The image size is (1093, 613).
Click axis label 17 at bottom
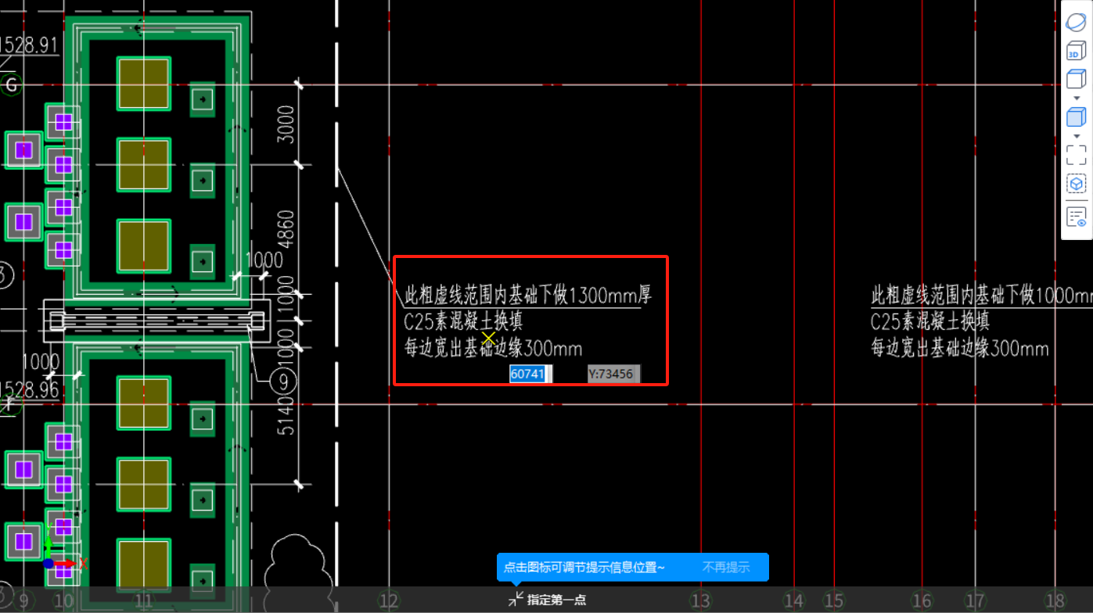point(975,600)
